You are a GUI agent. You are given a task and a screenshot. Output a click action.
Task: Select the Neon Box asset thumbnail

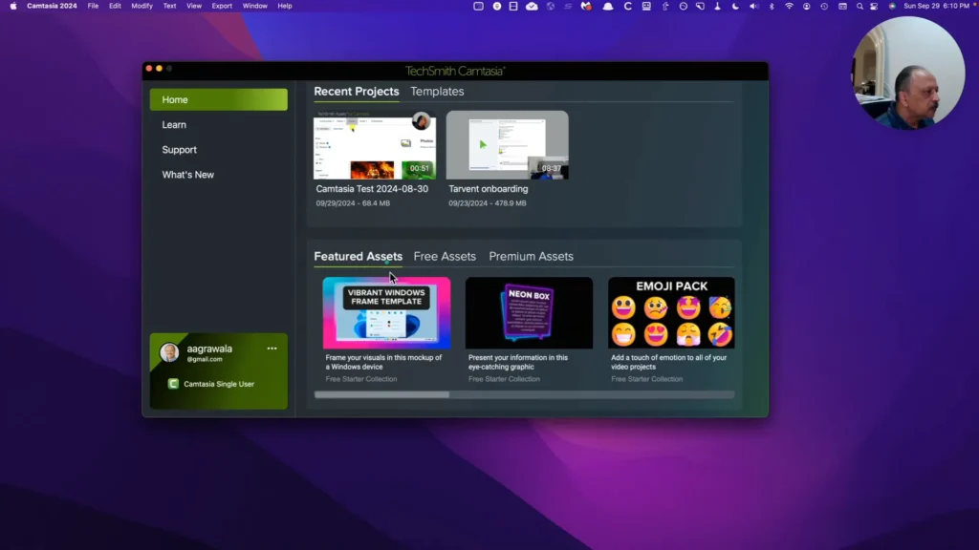[529, 313]
